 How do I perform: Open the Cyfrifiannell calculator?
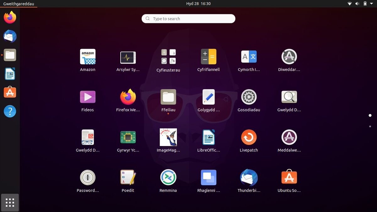coord(208,57)
